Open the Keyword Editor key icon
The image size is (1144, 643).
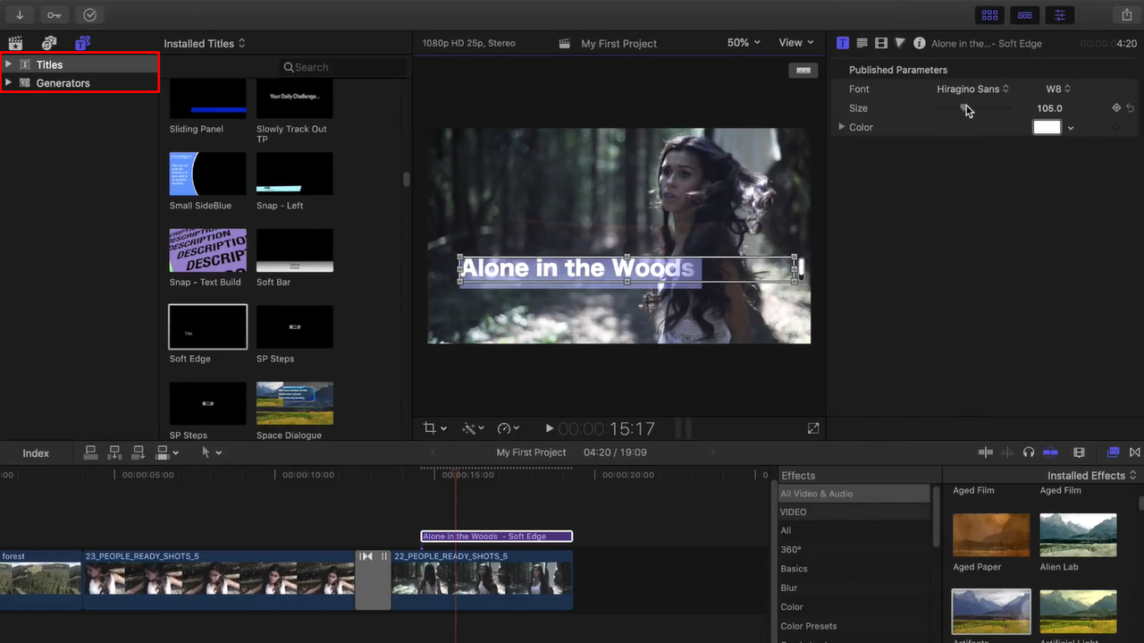[x=54, y=15]
